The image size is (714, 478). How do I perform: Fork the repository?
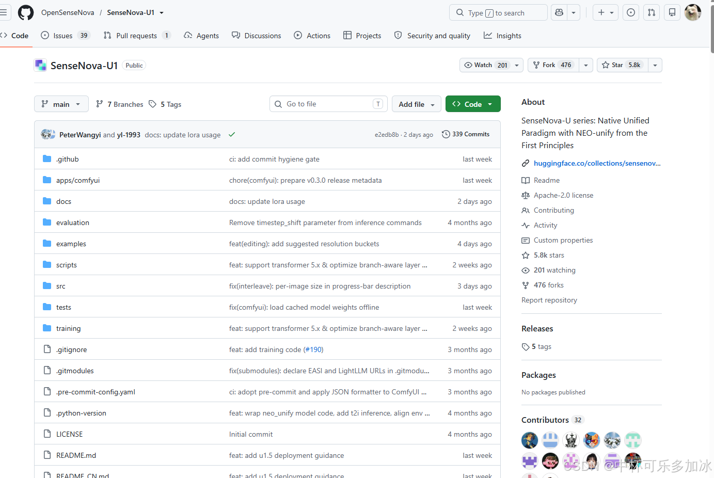tap(553, 65)
